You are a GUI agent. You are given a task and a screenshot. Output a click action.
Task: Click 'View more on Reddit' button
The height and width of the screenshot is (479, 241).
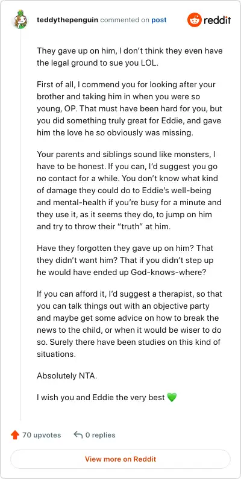[x=120, y=459]
